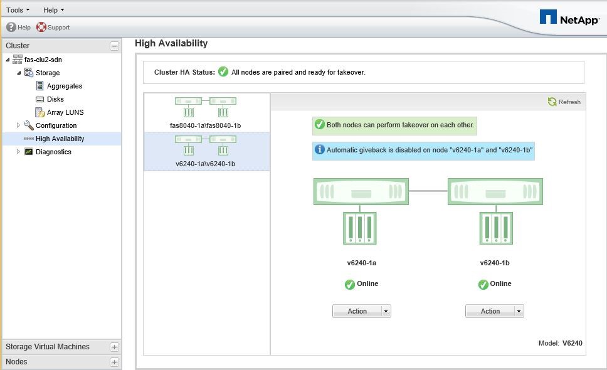The image size is (607, 370).
Task: Click the Help question mark icon
Action: [11, 27]
